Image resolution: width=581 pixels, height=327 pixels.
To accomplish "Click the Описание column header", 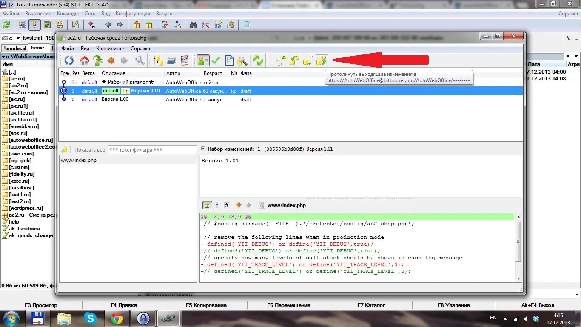I will click(x=132, y=73).
